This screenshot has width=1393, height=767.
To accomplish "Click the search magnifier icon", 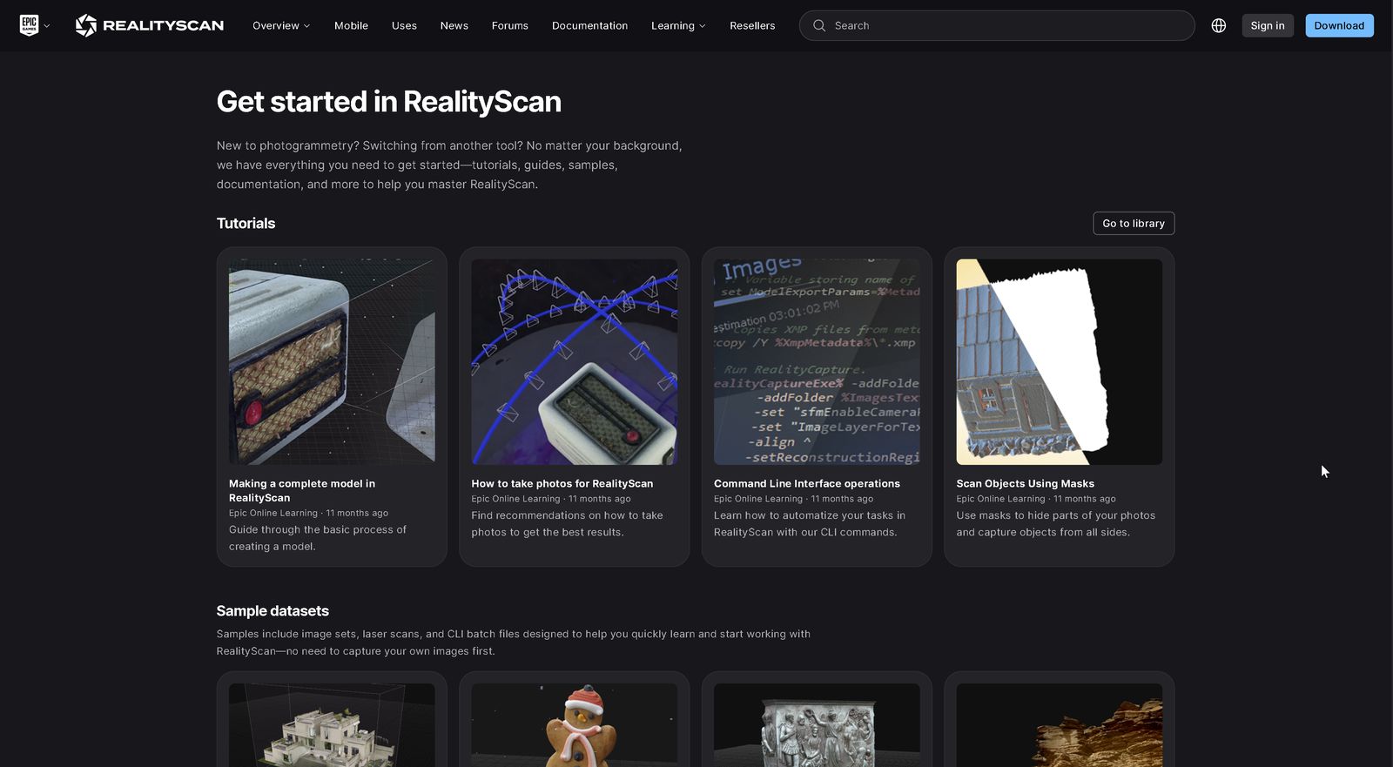I will click(819, 25).
